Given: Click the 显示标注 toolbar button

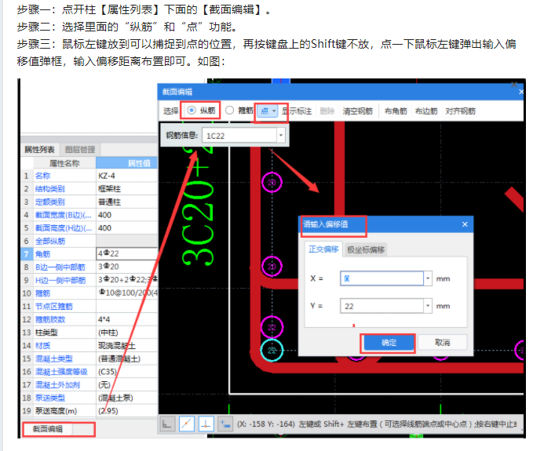Looking at the screenshot, I should tap(297, 111).
